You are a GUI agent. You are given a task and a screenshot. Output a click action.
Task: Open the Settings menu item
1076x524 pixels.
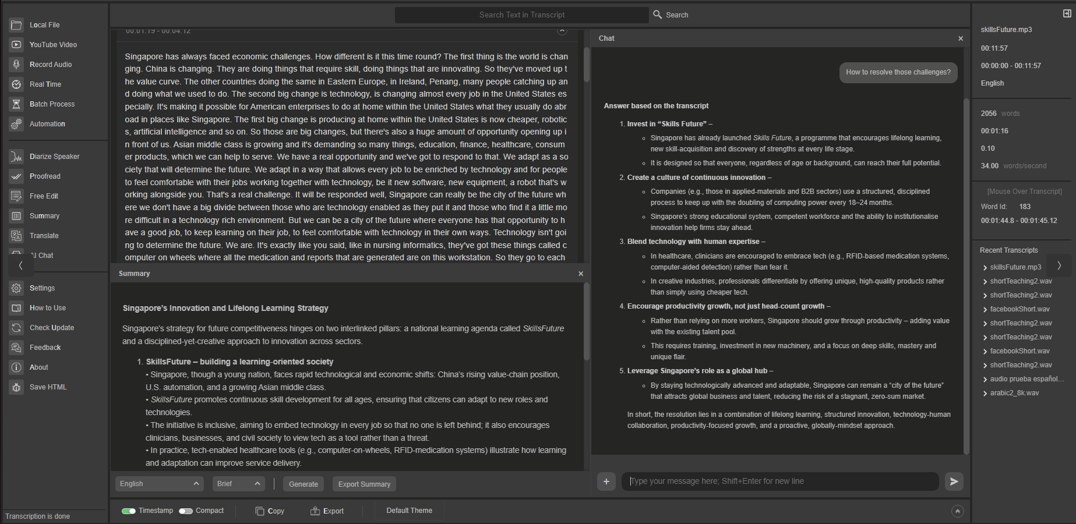tap(42, 288)
